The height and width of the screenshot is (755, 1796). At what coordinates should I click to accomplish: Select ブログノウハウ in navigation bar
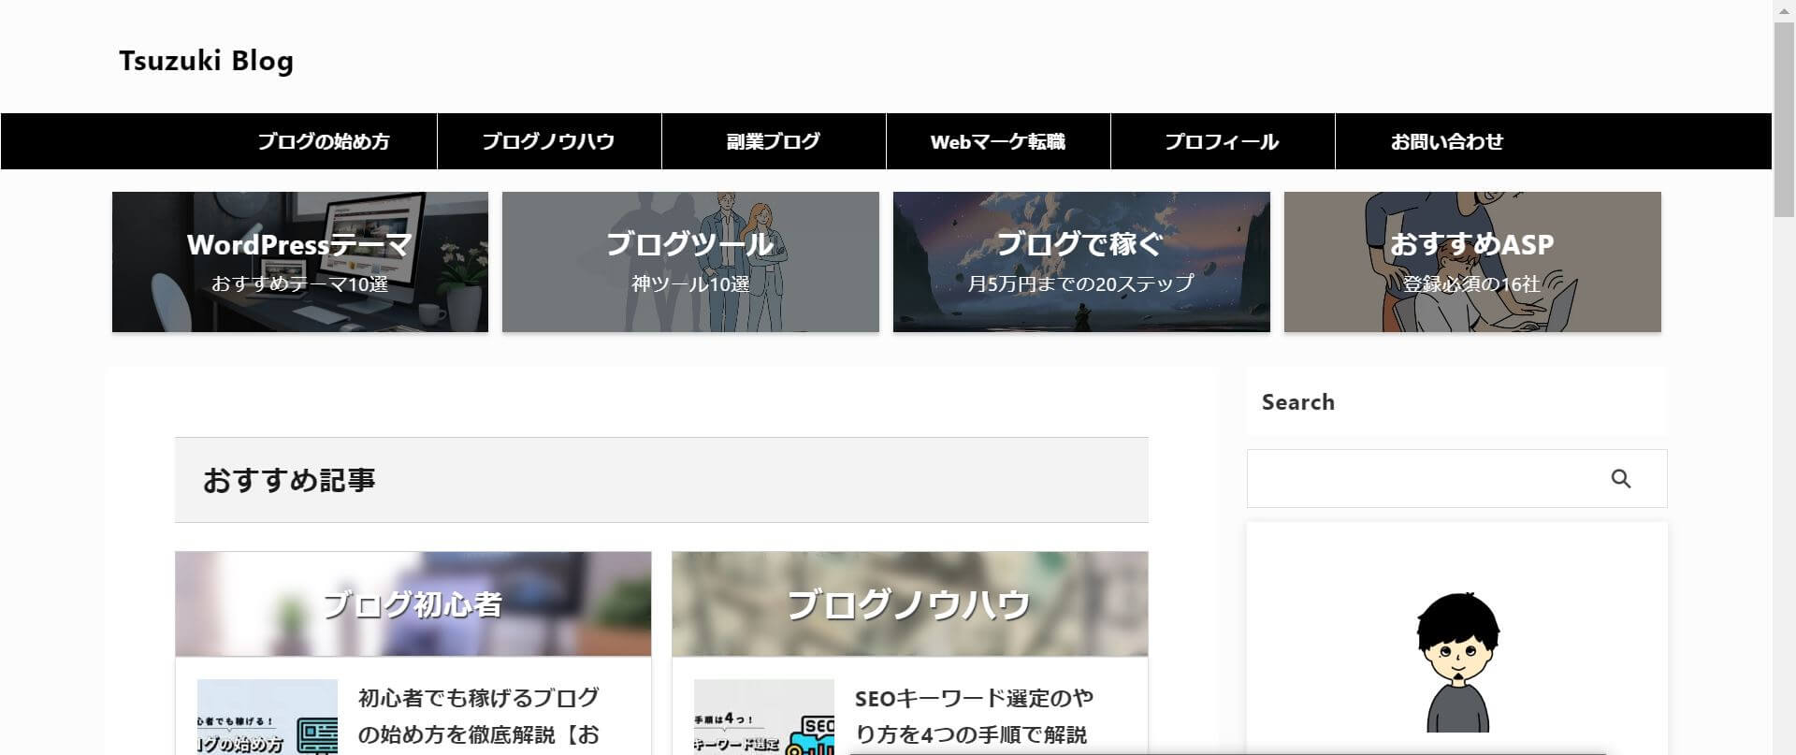(x=548, y=141)
